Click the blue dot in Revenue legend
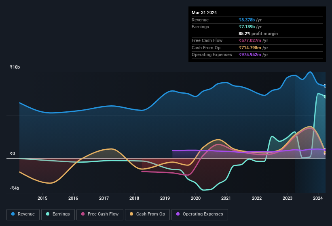 (x=13, y=214)
